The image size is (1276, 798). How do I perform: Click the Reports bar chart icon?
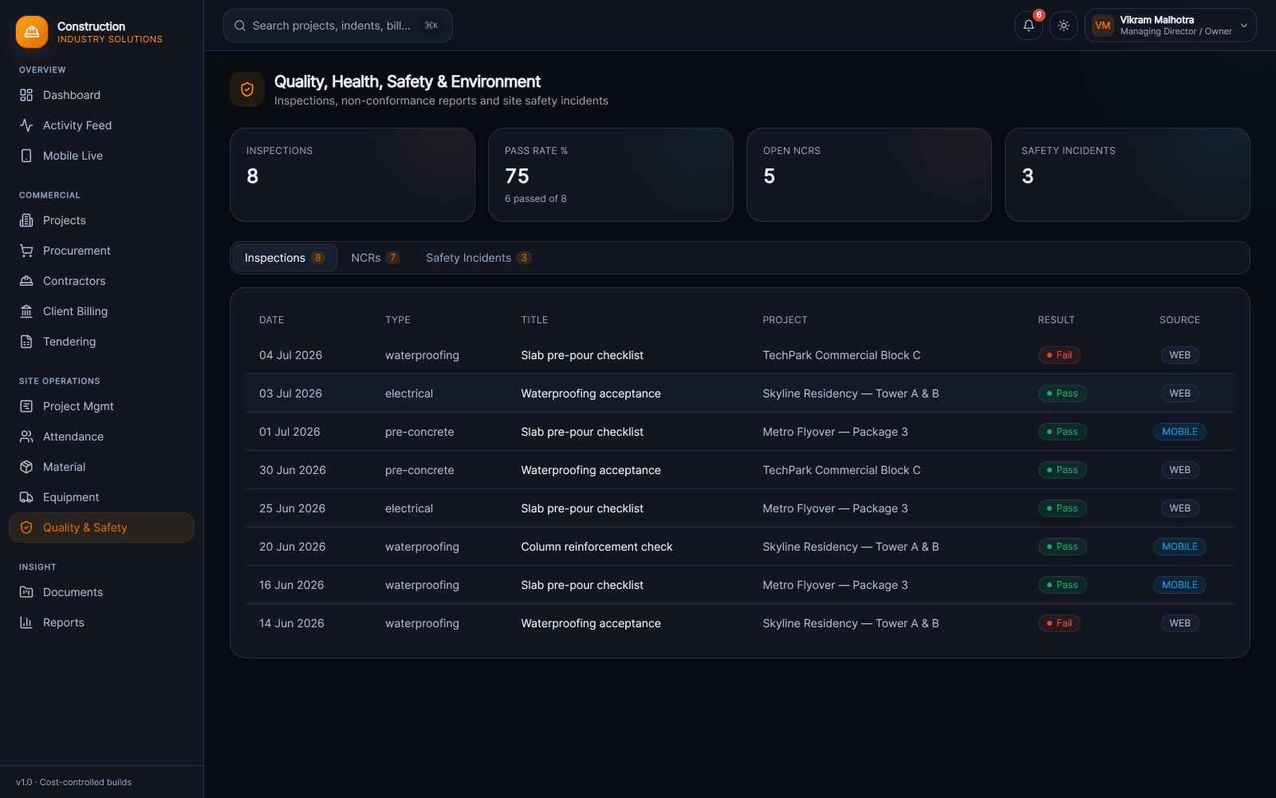tap(26, 622)
